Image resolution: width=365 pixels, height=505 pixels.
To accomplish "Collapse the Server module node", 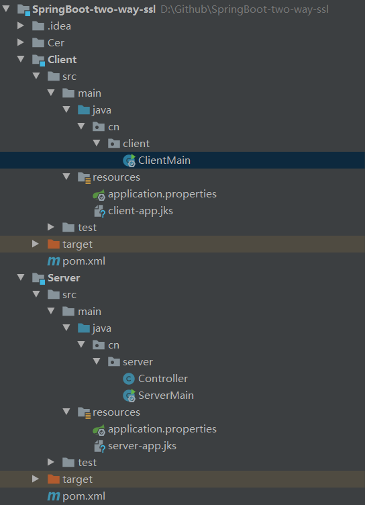I will 21,277.
